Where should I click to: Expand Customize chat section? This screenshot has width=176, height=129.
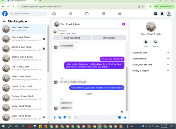coord(151,53)
